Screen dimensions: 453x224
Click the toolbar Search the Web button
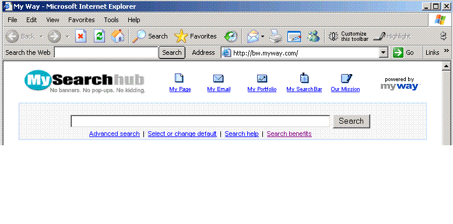point(172,52)
